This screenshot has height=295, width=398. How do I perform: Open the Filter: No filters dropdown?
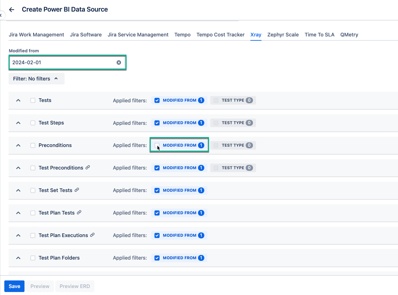[x=36, y=79]
